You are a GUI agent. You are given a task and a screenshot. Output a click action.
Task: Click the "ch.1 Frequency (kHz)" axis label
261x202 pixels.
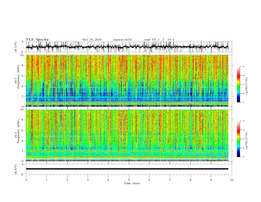(18, 77)
